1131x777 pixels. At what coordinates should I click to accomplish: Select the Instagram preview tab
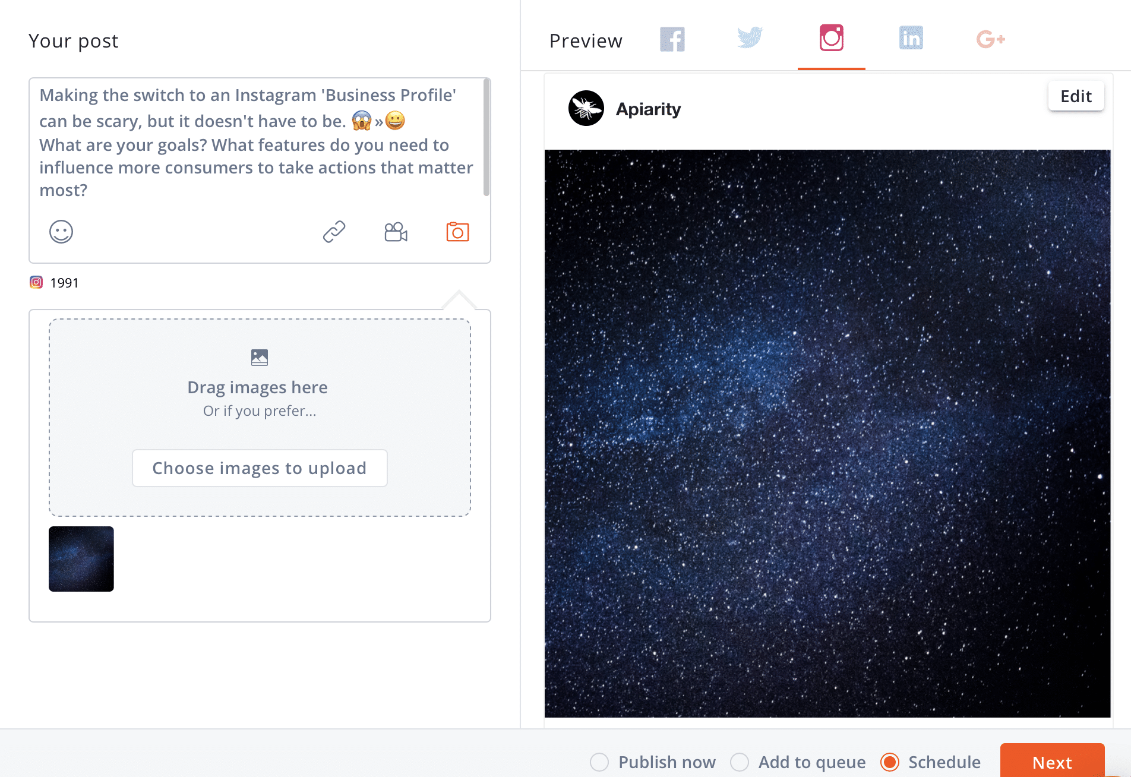point(832,38)
